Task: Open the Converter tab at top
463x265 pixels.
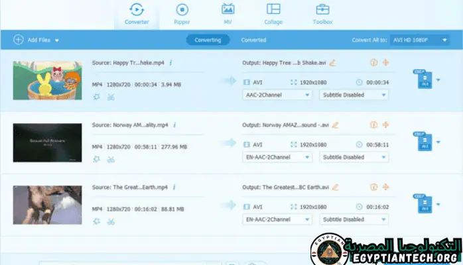Action: tap(137, 14)
